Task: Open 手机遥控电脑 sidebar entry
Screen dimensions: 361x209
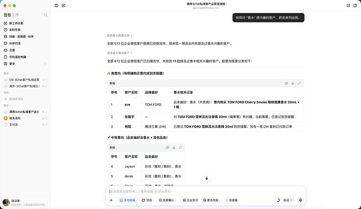Action: click(x=17, y=57)
